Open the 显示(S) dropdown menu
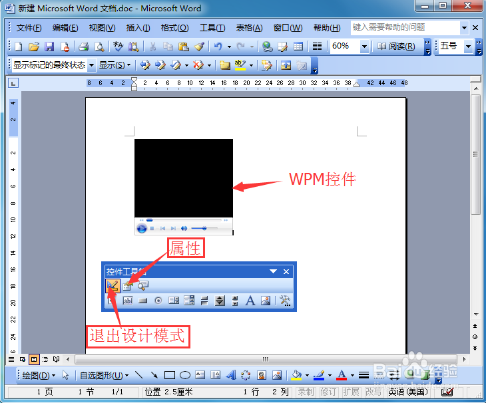This screenshot has height=403, width=486. 115,65
